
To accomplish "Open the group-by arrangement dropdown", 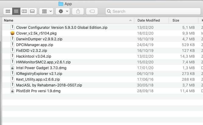I will point(47,11).
